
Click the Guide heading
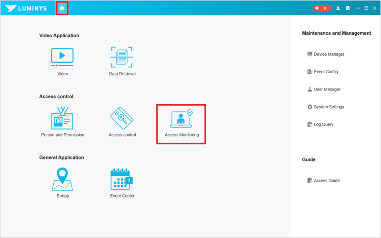(309, 159)
